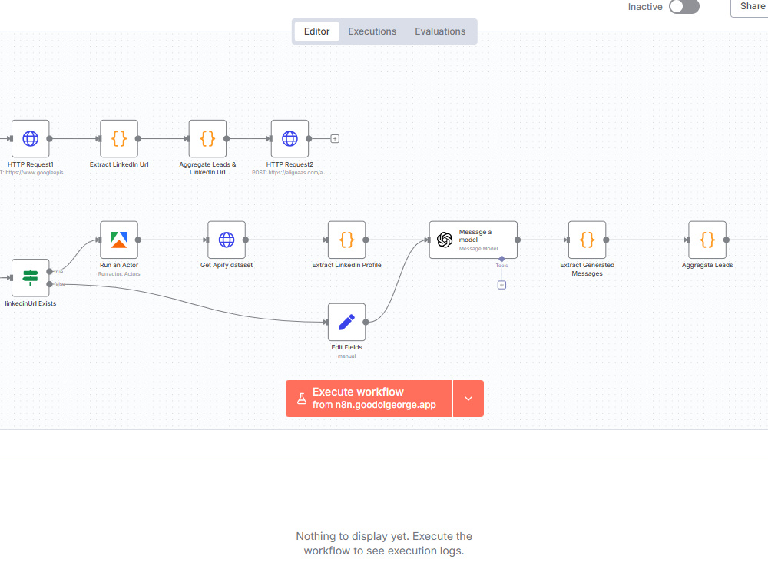
Task: Click the Share button
Action: [751, 7]
